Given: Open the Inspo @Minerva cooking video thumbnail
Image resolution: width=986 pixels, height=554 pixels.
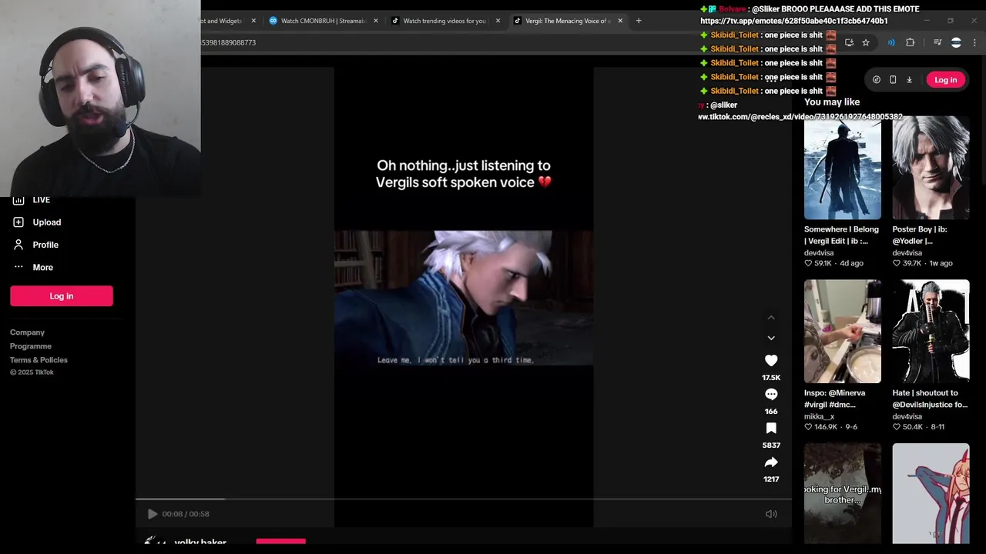Looking at the screenshot, I should (x=843, y=332).
